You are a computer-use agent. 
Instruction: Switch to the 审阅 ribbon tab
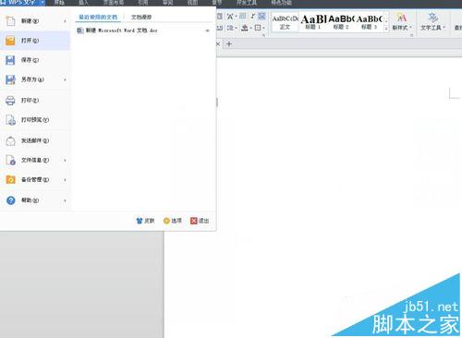point(167,3)
